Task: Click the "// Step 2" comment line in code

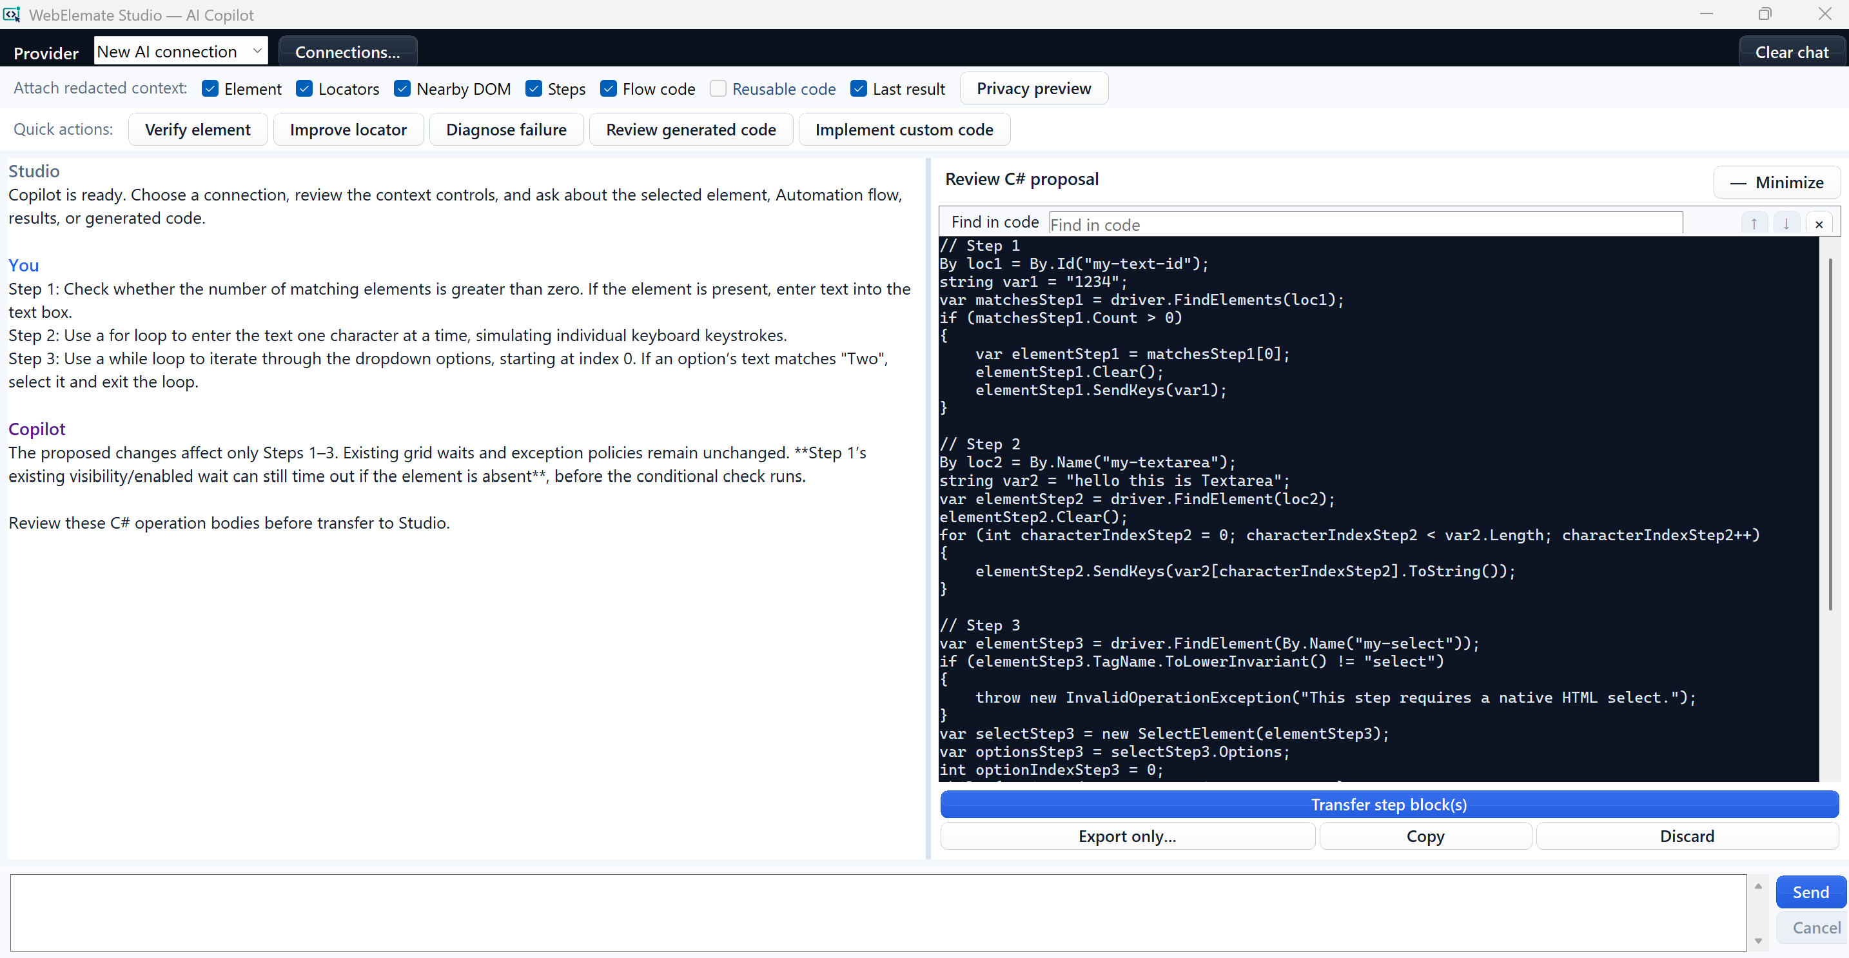Action: pos(980,444)
